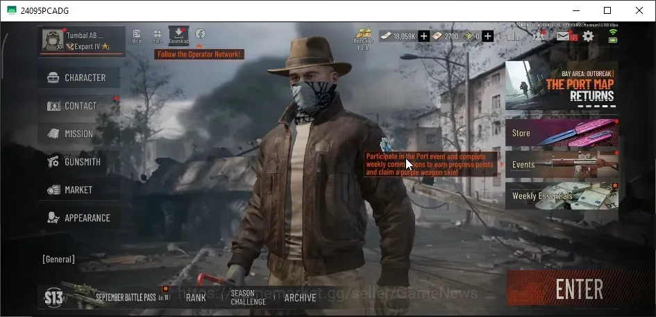This screenshot has width=656, height=317.
Task: Close the 24095PCADG window
Action: 639,10
